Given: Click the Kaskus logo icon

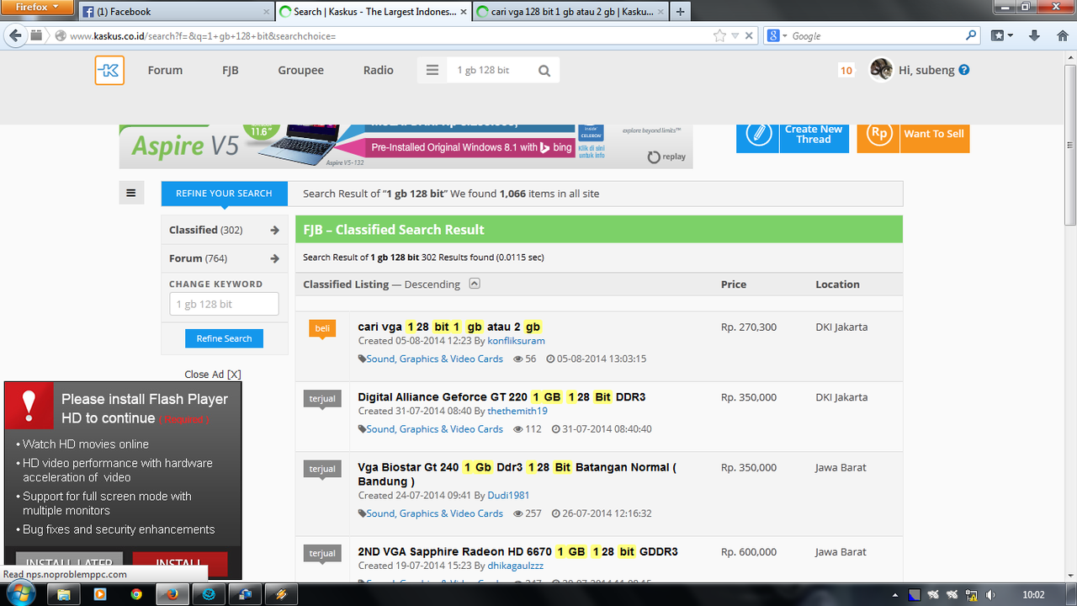Looking at the screenshot, I should (x=109, y=70).
